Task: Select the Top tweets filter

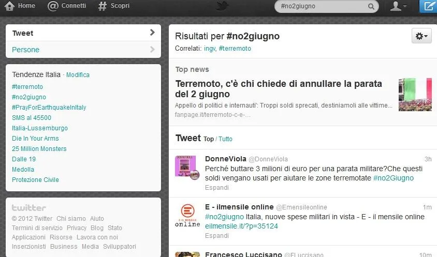Action: click(x=208, y=139)
